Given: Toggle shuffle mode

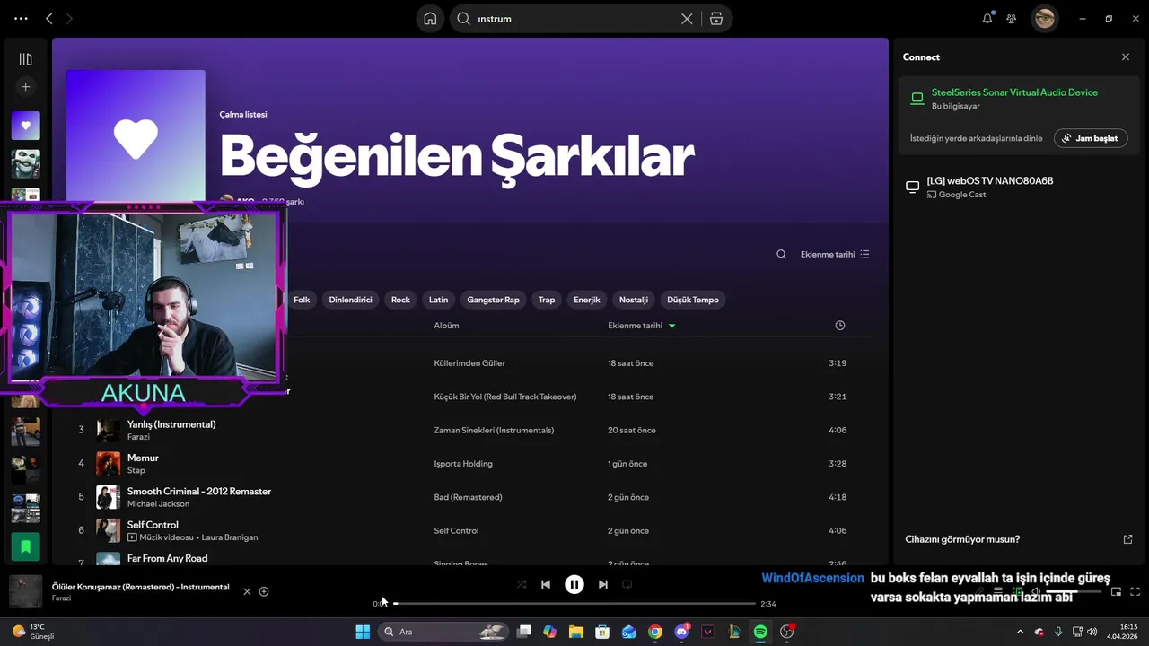Looking at the screenshot, I should click(522, 584).
